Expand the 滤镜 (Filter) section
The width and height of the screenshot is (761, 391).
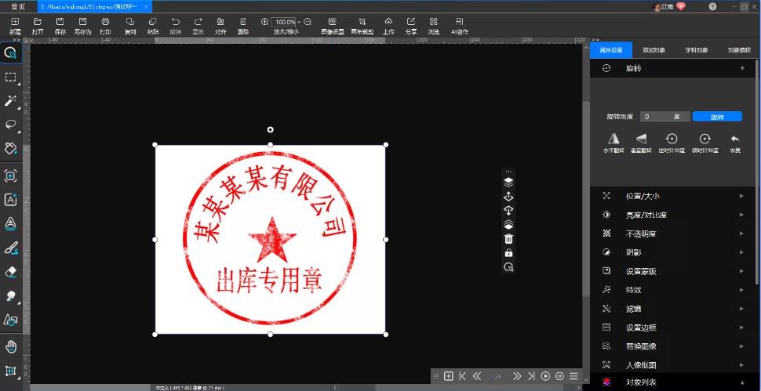click(741, 309)
